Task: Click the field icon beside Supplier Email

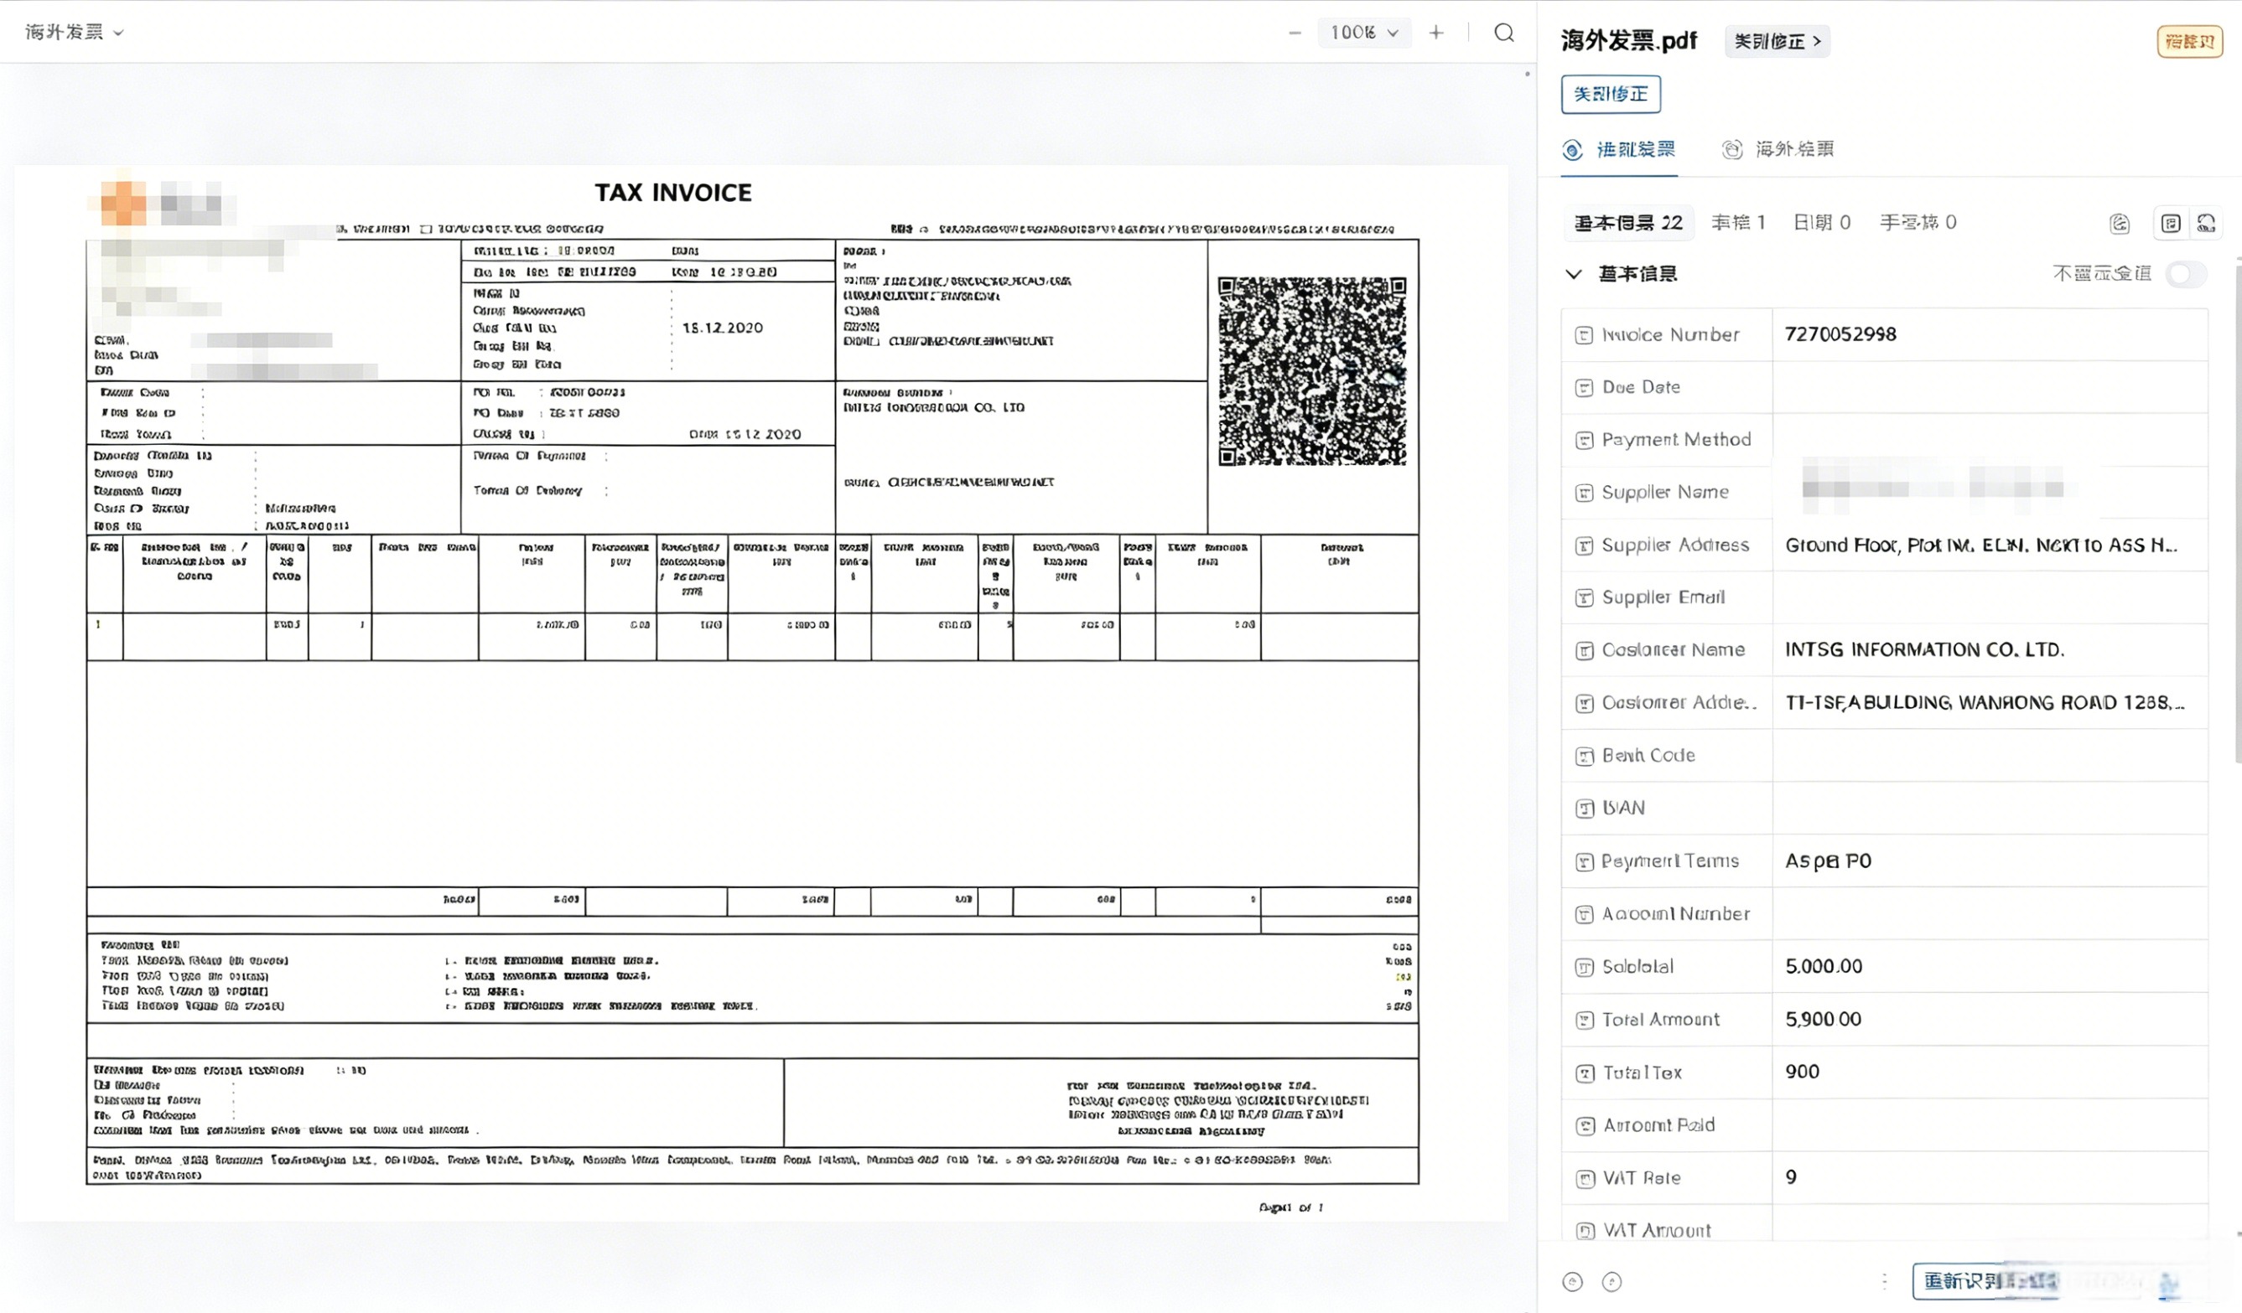Action: [1584, 598]
